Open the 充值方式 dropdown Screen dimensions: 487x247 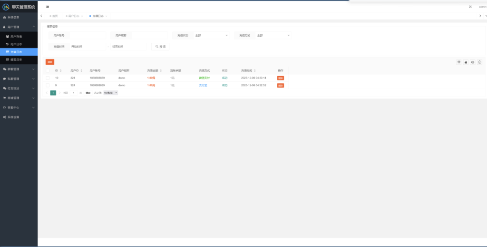273,35
